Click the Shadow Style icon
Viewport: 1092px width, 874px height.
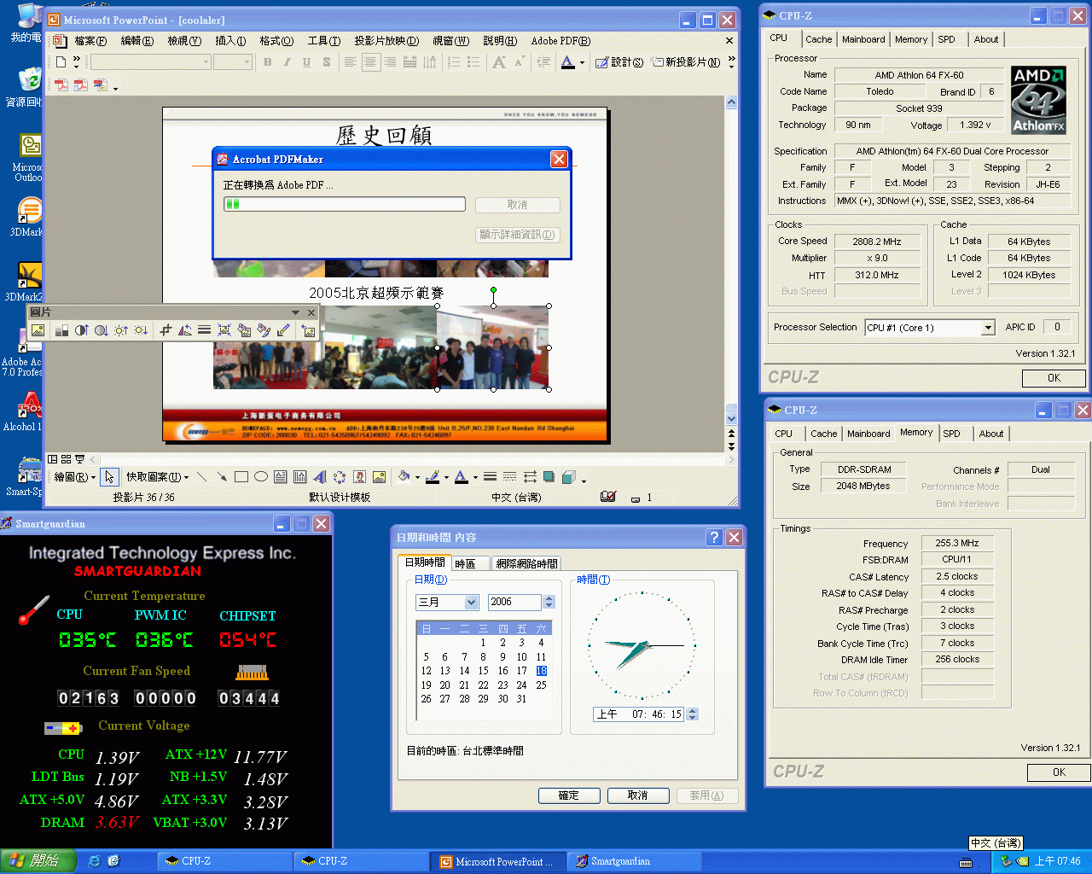[549, 477]
